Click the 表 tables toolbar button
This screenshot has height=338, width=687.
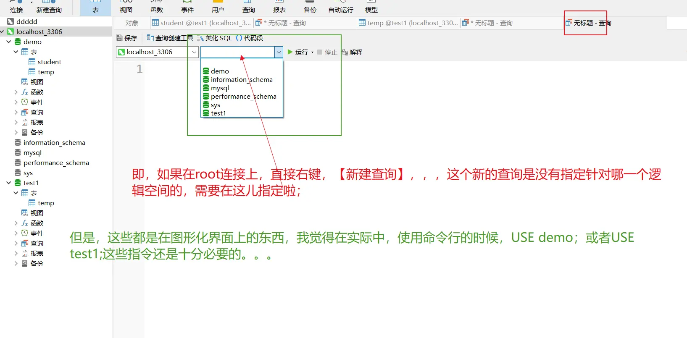95,7
